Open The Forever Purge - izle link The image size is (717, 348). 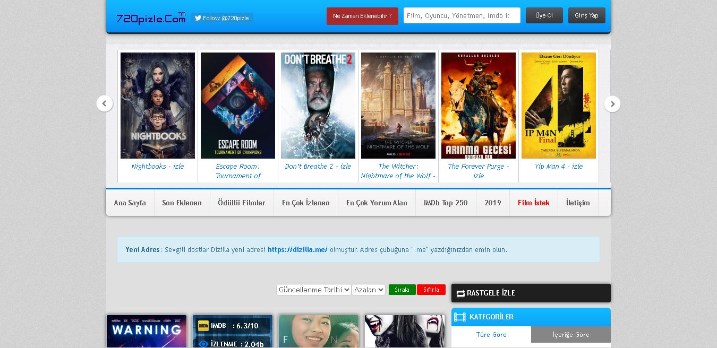click(x=479, y=171)
